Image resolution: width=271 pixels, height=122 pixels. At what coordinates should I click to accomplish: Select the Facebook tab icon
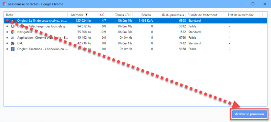tap(13, 49)
